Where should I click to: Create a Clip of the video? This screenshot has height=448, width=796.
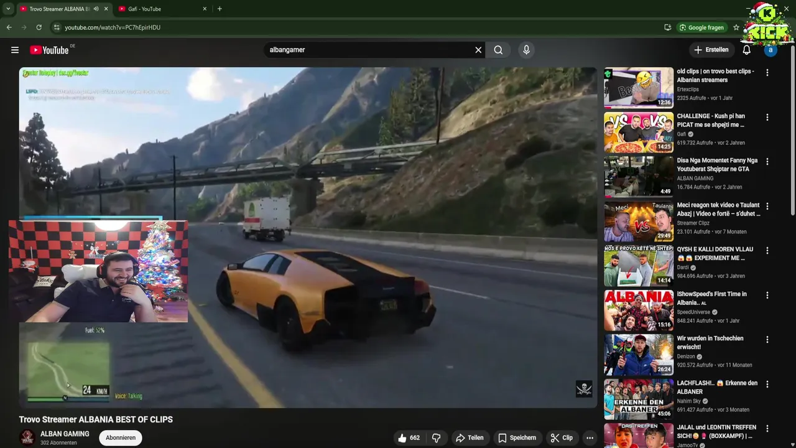coord(562,438)
